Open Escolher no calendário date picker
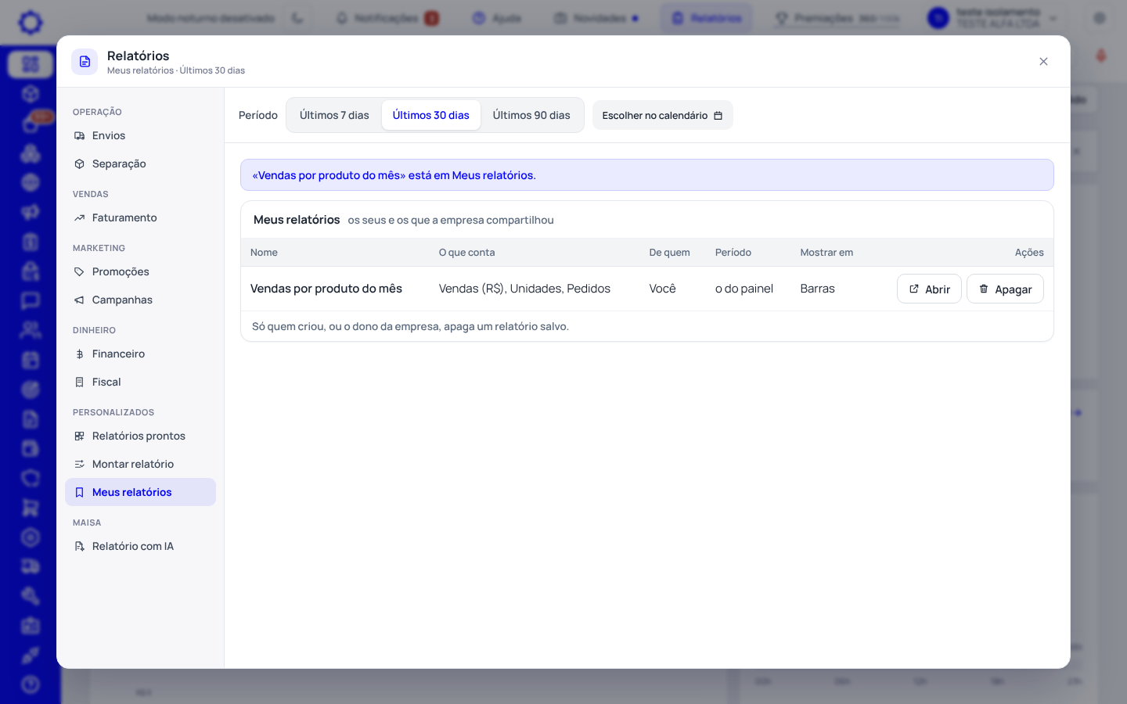The height and width of the screenshot is (704, 1127). [x=662, y=115]
